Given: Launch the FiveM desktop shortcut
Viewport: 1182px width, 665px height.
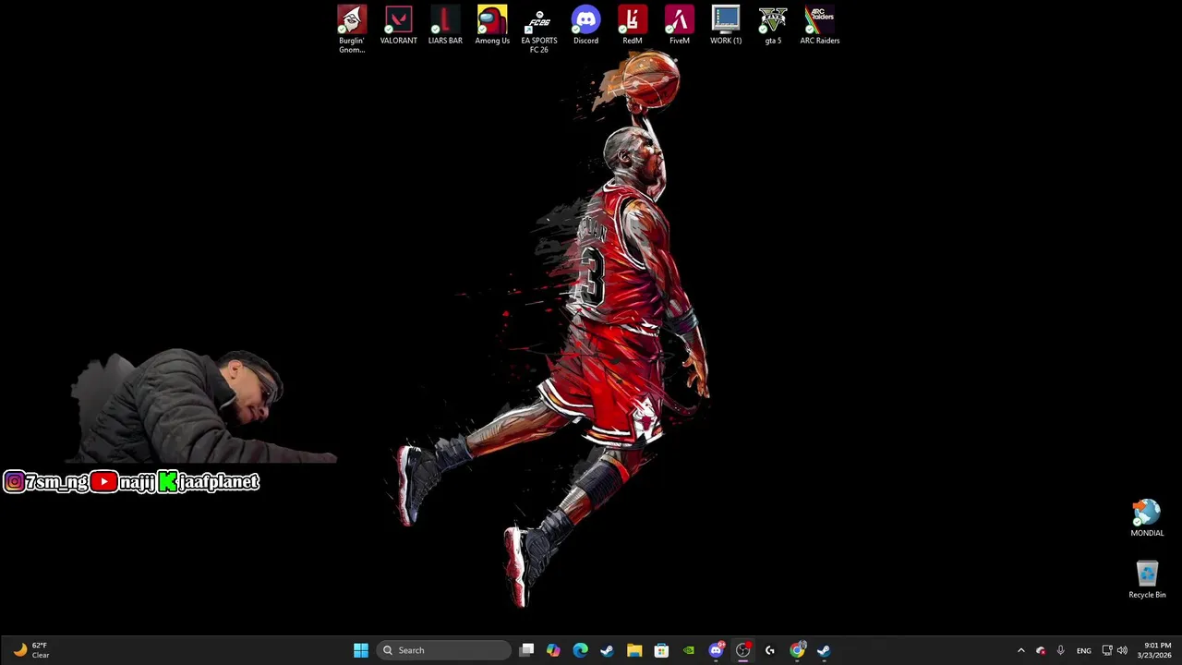Looking at the screenshot, I should tap(679, 26).
